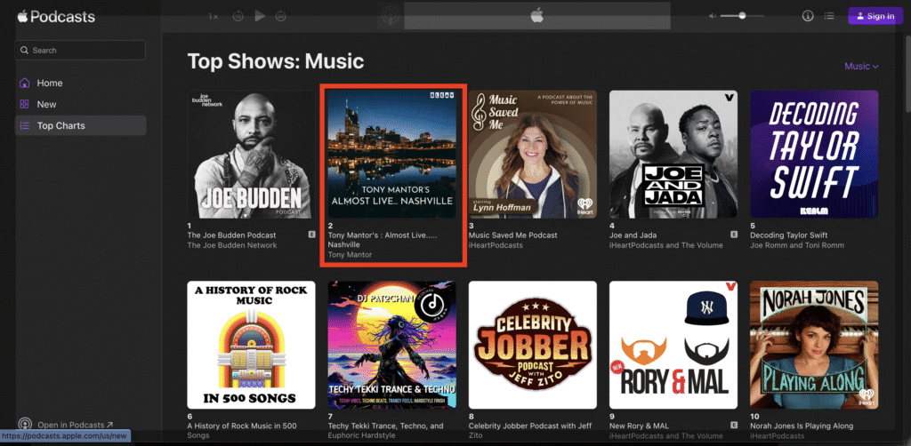Image resolution: width=911 pixels, height=446 pixels.
Task: Click the Sign In button
Action: [874, 16]
